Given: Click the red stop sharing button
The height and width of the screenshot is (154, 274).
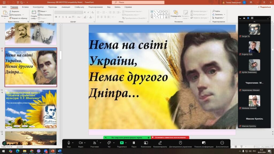Looking at the screenshot, I should pyautogui.click(x=170, y=137).
